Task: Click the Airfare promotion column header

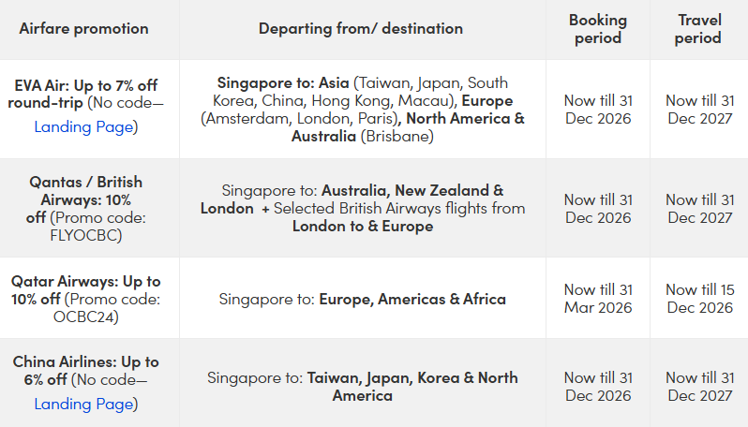Action: (83, 28)
